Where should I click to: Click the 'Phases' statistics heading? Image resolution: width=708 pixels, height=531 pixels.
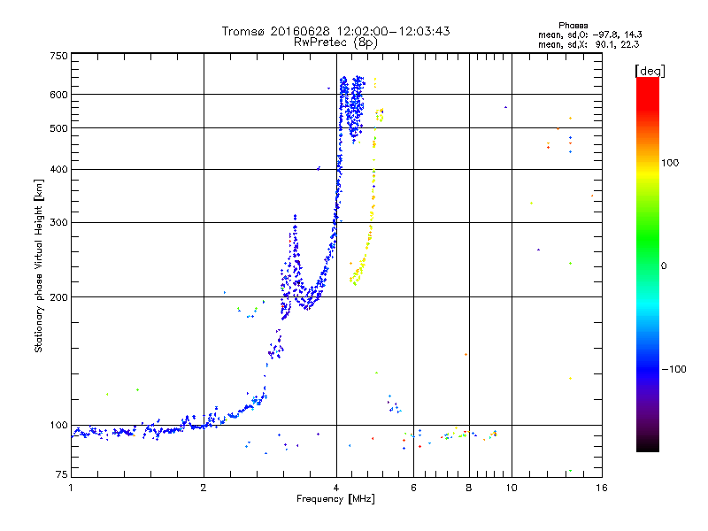click(573, 26)
